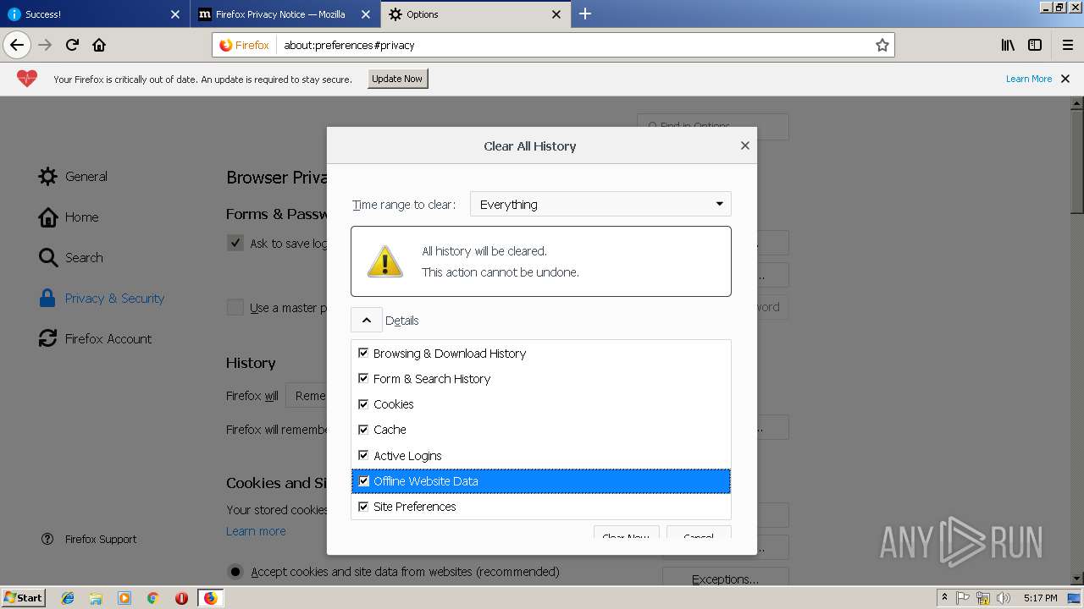Toggle the Cookies checkbox
The height and width of the screenshot is (609, 1084).
[363, 403]
